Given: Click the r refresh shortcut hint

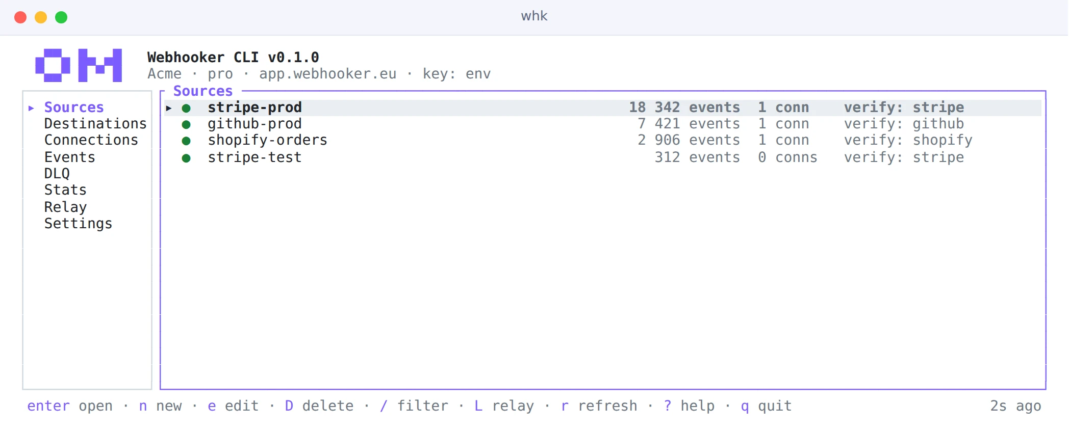Looking at the screenshot, I should (599, 406).
